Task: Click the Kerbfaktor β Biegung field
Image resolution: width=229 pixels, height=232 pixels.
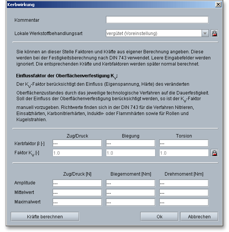Action: (x=130, y=143)
